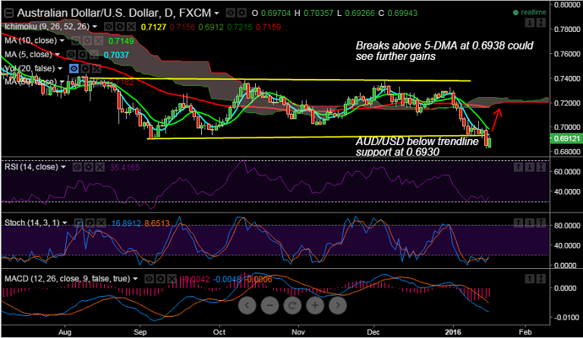Remove the RSI indicator with its X icon

99,167
